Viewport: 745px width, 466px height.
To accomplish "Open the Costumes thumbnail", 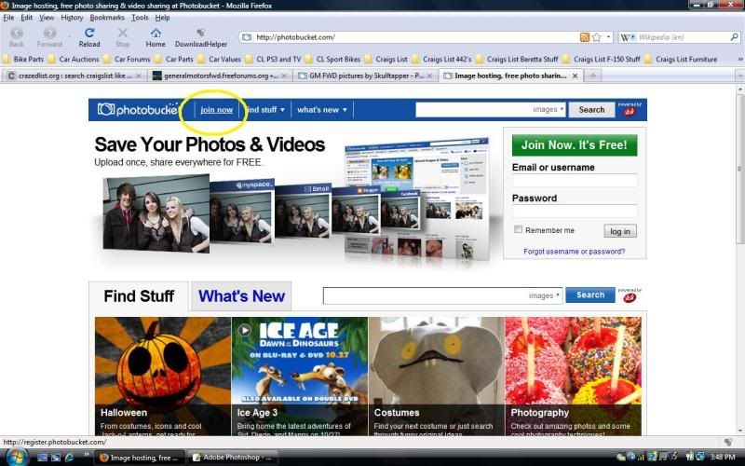I will point(436,377).
